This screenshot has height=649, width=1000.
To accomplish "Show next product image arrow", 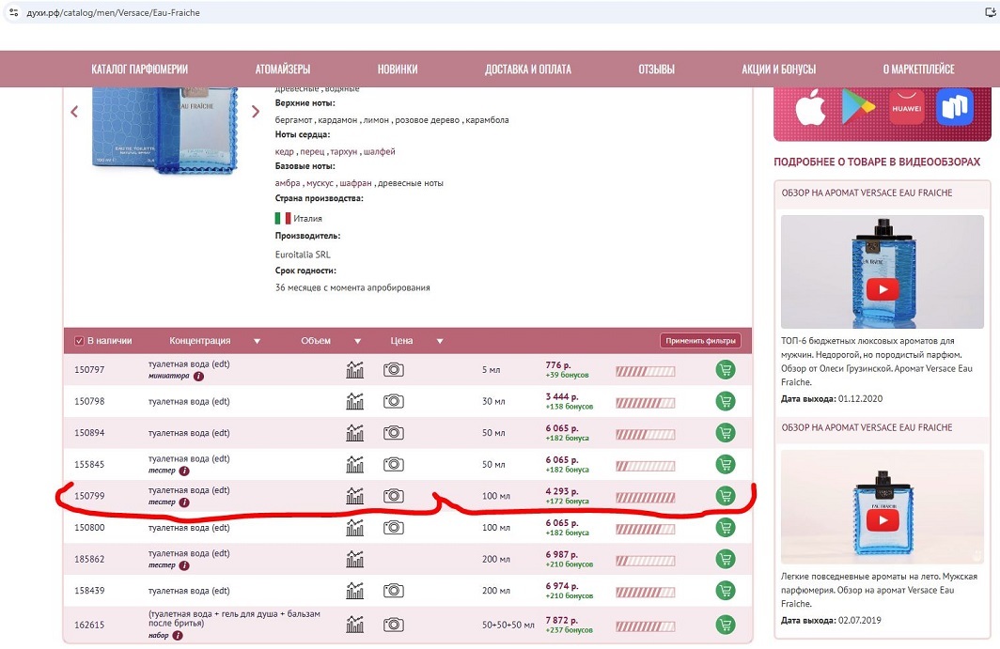I will coord(256,112).
